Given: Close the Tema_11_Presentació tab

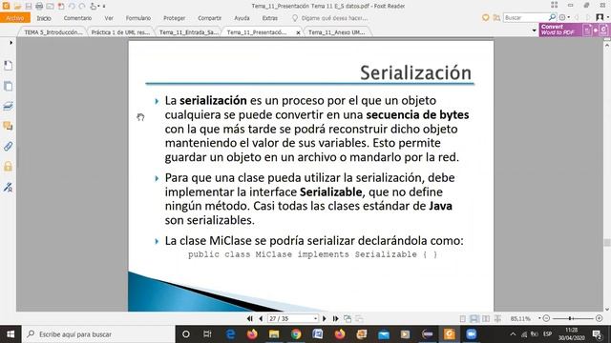Looking at the screenshot, I should 298,32.
